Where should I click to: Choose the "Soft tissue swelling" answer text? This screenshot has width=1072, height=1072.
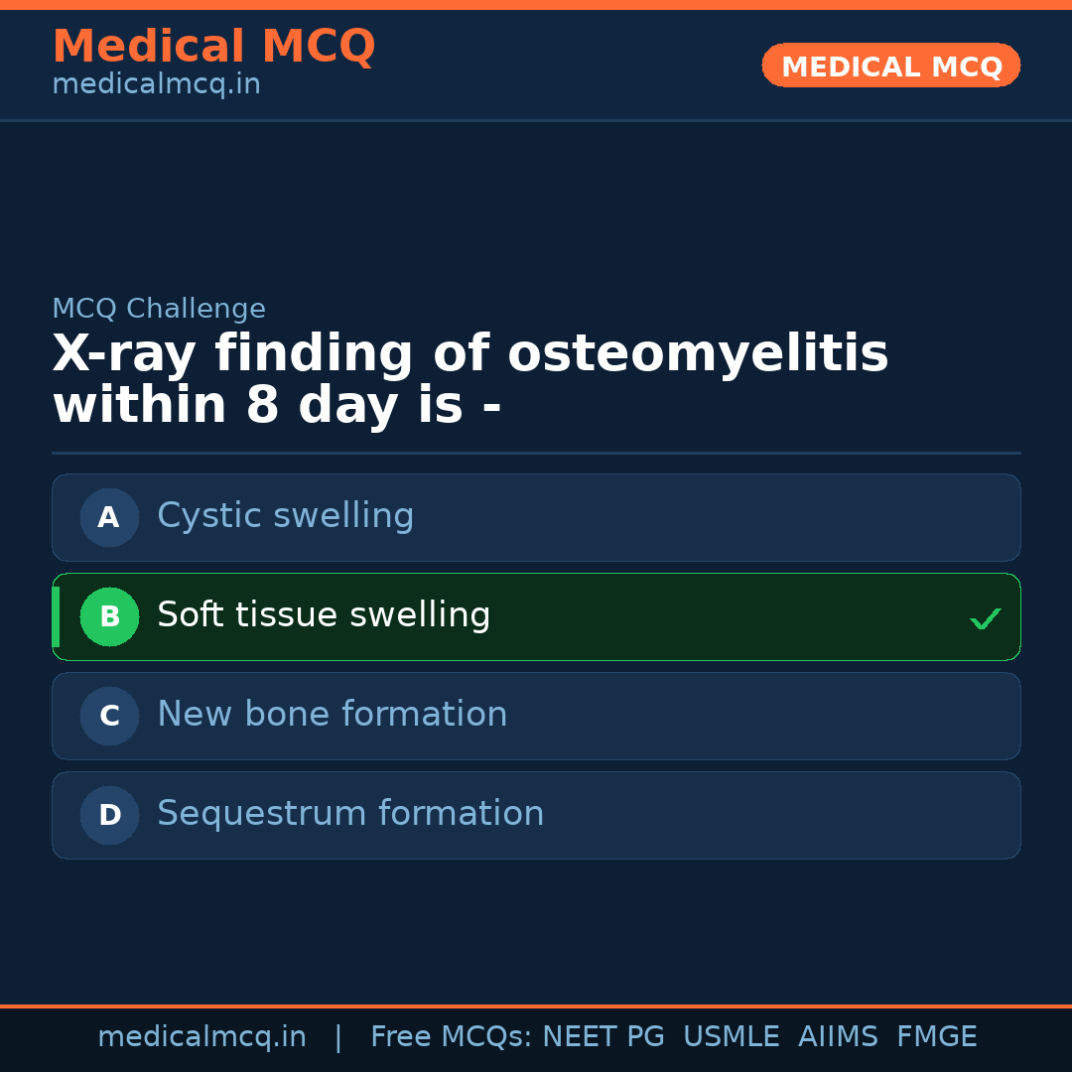324,615
